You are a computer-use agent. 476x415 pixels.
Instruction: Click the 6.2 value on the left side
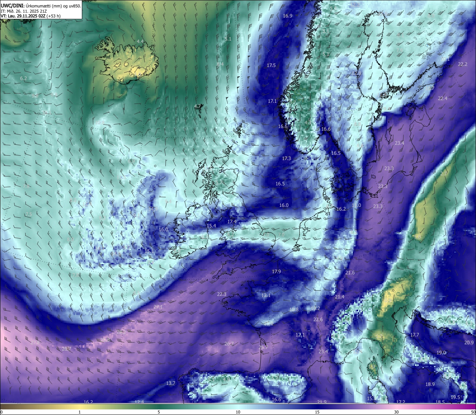pos(23,78)
